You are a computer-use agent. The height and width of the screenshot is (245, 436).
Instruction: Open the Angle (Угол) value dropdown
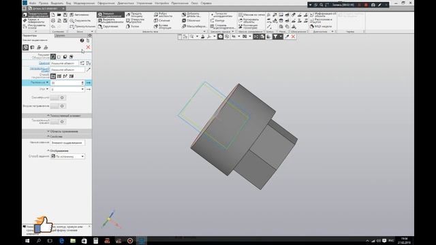coord(82,89)
